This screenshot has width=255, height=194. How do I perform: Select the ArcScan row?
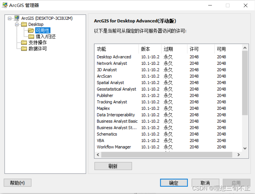pyautogui.click(x=168, y=76)
